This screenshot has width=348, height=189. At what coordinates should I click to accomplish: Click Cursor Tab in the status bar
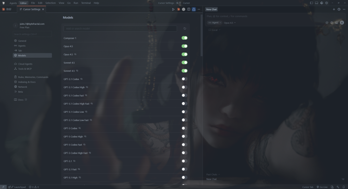[x=308, y=187]
